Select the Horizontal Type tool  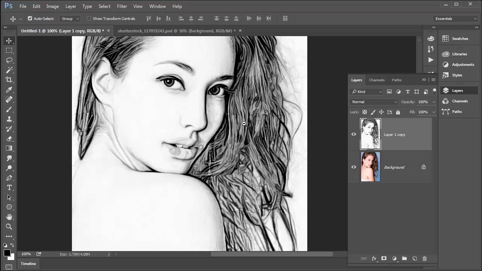(x=9, y=187)
